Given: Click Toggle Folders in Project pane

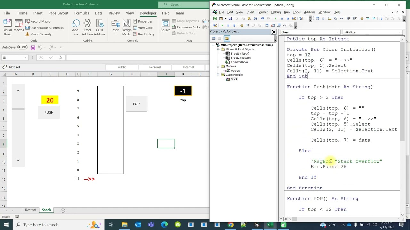Looking at the screenshot, I should 227,39.
